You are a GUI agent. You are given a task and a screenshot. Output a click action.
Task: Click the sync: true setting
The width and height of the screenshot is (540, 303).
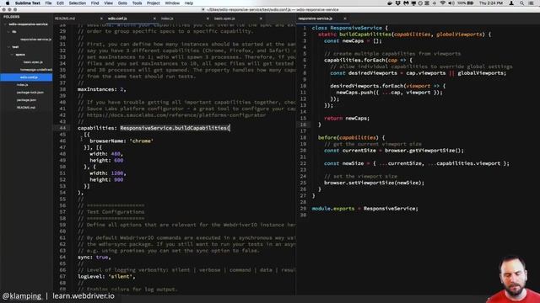(x=94, y=257)
